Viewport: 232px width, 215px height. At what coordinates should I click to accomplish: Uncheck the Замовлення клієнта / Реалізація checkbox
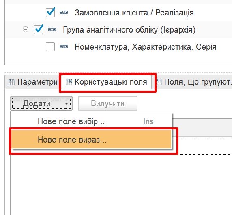[50, 13]
